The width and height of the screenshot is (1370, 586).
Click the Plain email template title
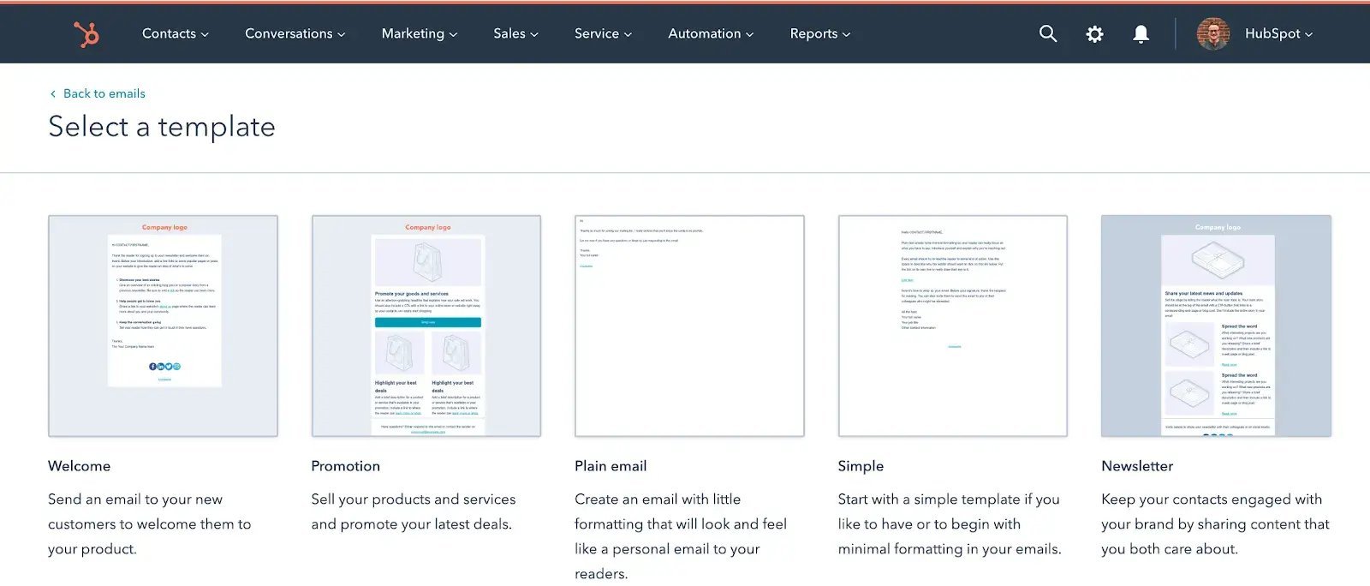[611, 466]
